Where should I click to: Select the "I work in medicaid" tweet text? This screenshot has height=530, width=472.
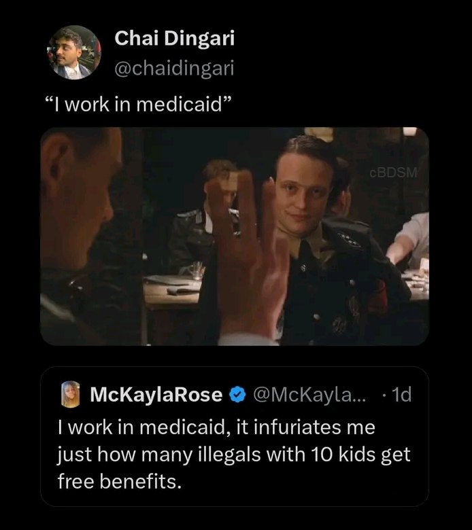click(x=139, y=106)
